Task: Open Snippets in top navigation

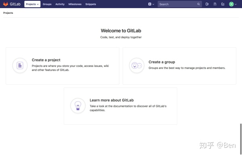Action: coord(91,4)
